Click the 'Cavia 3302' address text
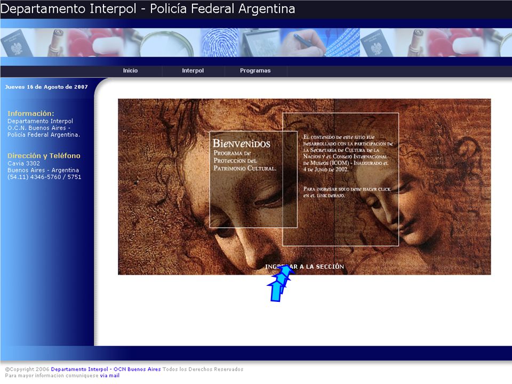 [x=24, y=163]
